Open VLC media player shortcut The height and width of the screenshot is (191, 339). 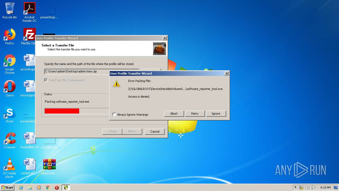tap(10, 168)
